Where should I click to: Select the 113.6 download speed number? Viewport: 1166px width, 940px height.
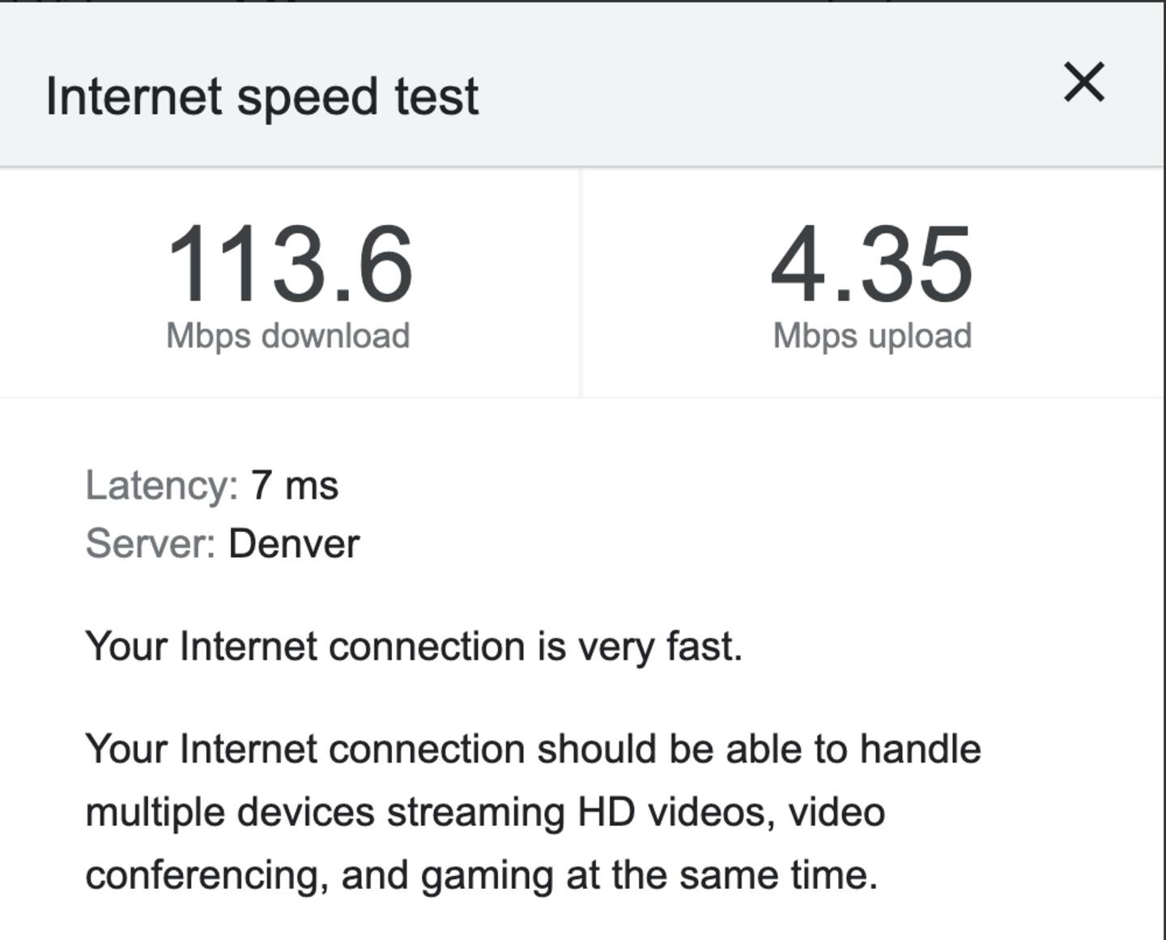tap(289, 265)
